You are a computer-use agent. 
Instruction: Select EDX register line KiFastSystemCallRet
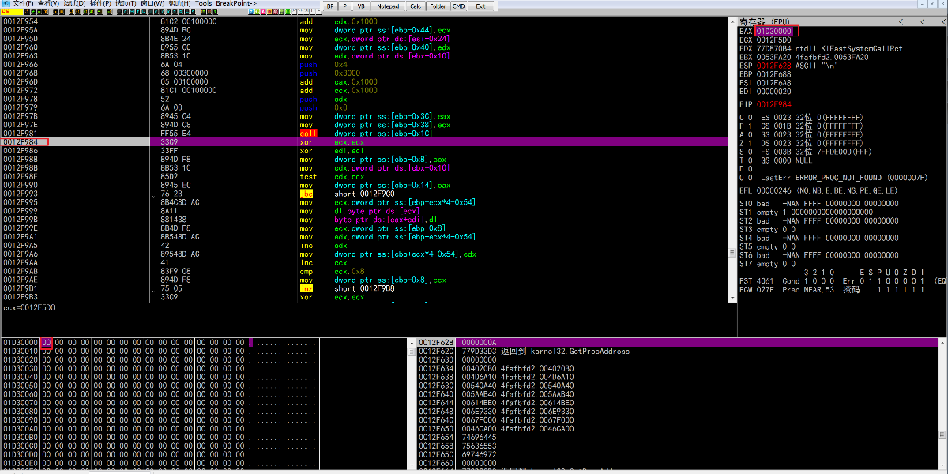tap(822, 48)
